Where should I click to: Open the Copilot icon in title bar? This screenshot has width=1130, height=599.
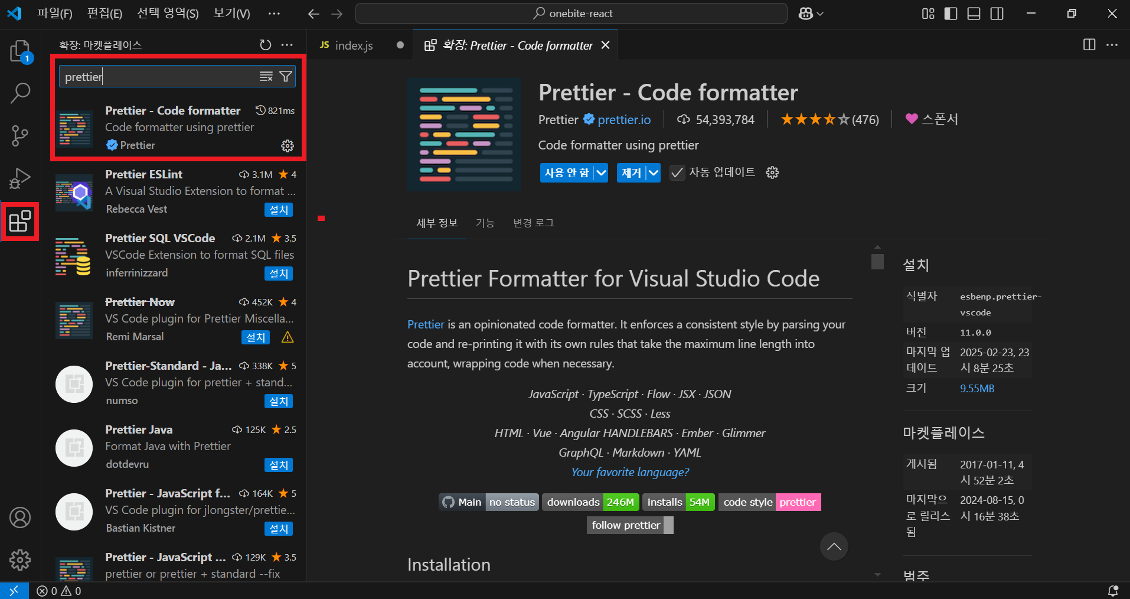(806, 14)
